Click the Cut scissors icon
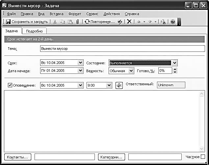The image size is (209, 165). tap(55, 22)
